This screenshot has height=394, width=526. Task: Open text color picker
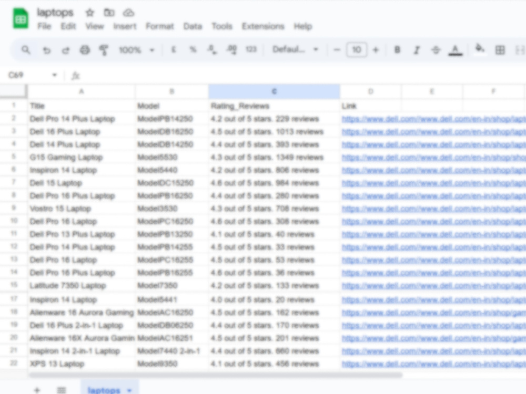pyautogui.click(x=455, y=50)
